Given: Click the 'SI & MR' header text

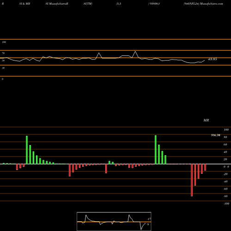Looking at the screenshot, I should (24, 4).
